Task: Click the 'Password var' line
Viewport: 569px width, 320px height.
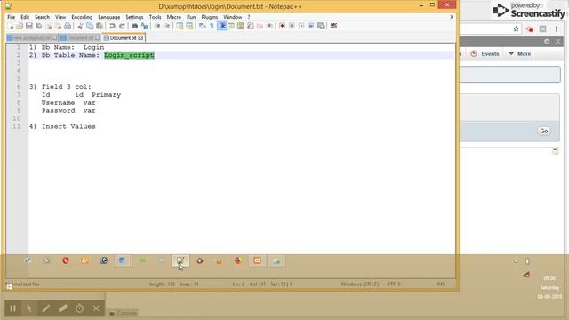Action: click(68, 110)
